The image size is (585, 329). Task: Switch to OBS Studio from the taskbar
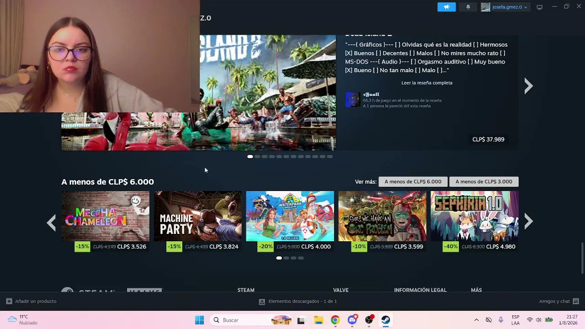(x=369, y=320)
